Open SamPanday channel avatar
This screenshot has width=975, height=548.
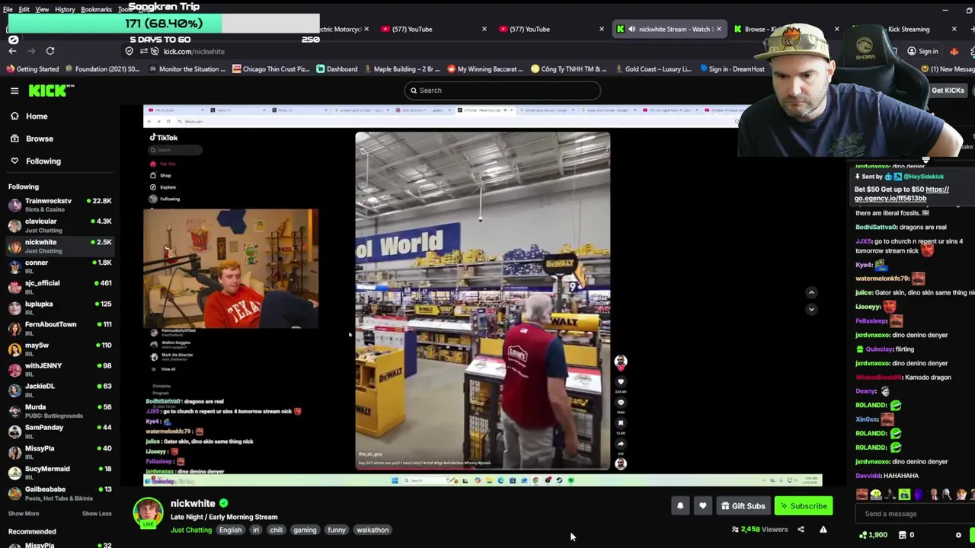pyautogui.click(x=14, y=432)
